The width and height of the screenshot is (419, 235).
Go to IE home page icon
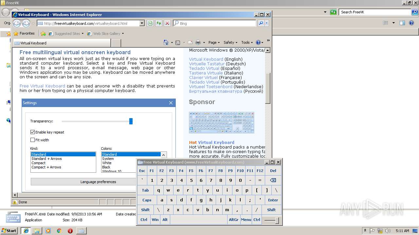click(166, 42)
